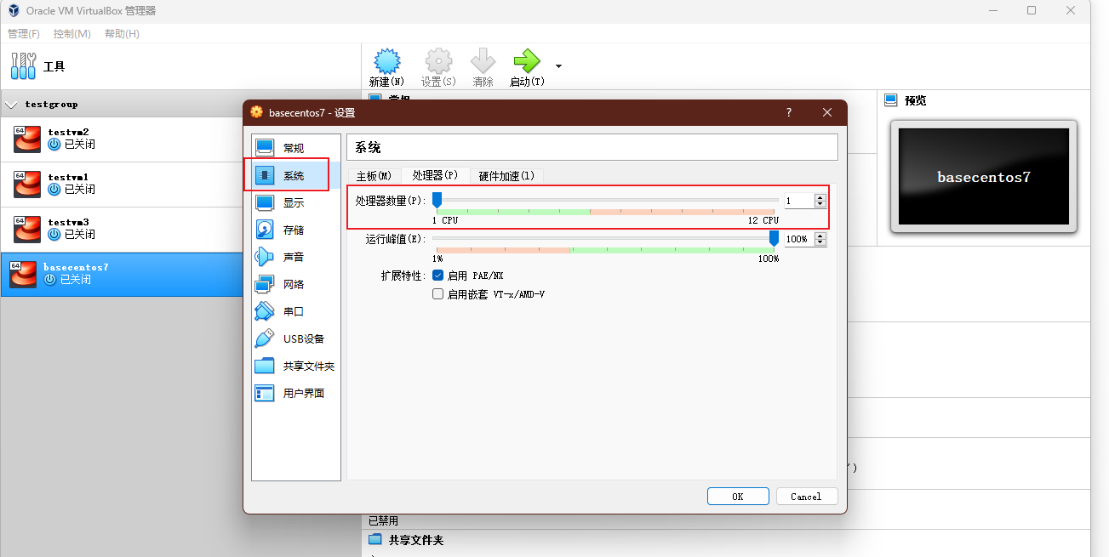The width and height of the screenshot is (1109, 557).
Task: Increase execution cap with up arrow
Action: point(820,236)
